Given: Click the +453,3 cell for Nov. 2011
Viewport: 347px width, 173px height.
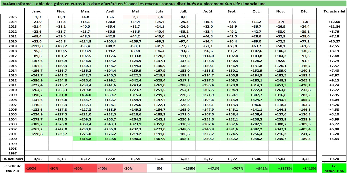Looking at the screenshot, I should (x=281, y=85).
